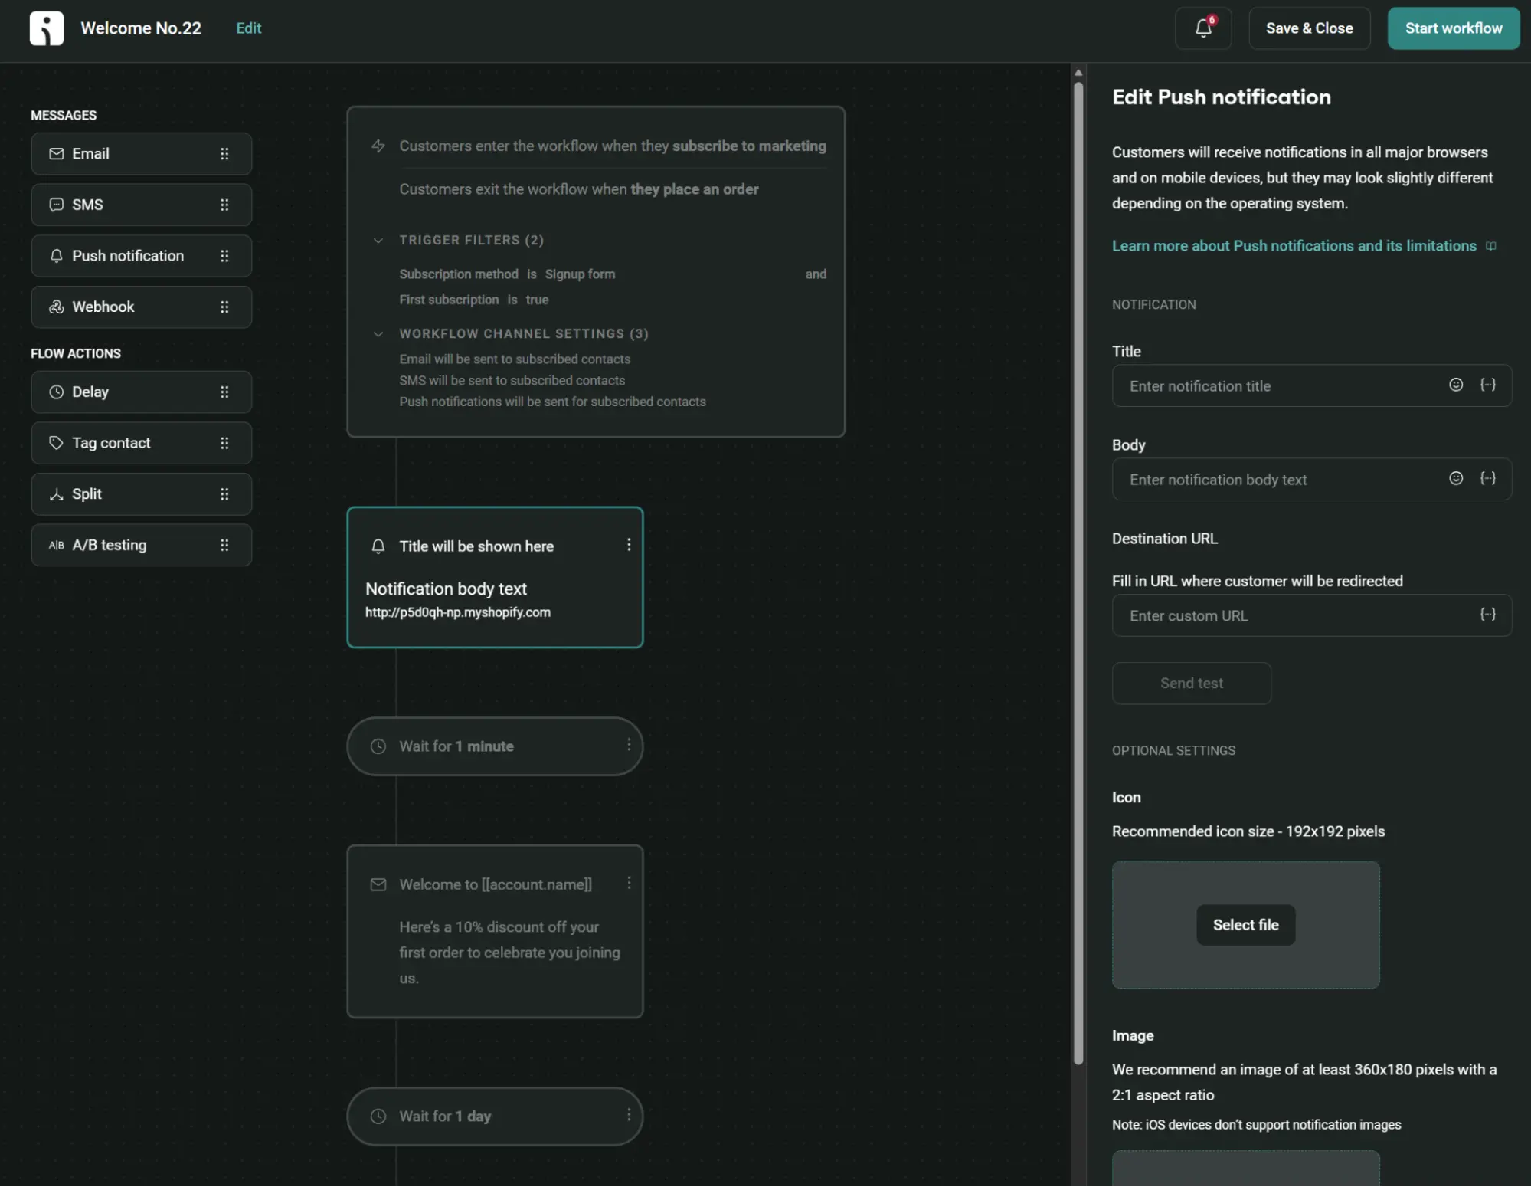Insert an emoji into the Title field
Screen dimensions: 1531x1187
click(x=1456, y=385)
